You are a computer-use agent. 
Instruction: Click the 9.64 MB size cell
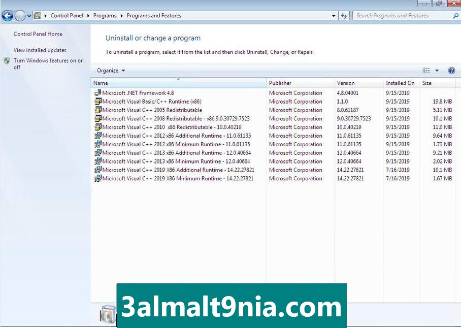tap(442, 136)
